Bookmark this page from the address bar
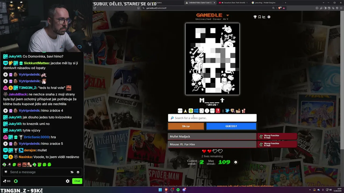 pos(138,8)
